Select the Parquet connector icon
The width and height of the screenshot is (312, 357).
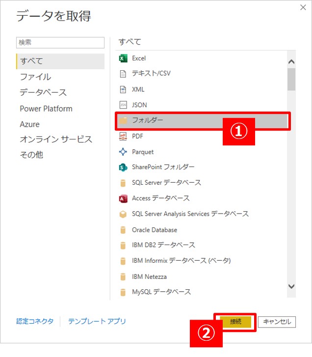123,152
